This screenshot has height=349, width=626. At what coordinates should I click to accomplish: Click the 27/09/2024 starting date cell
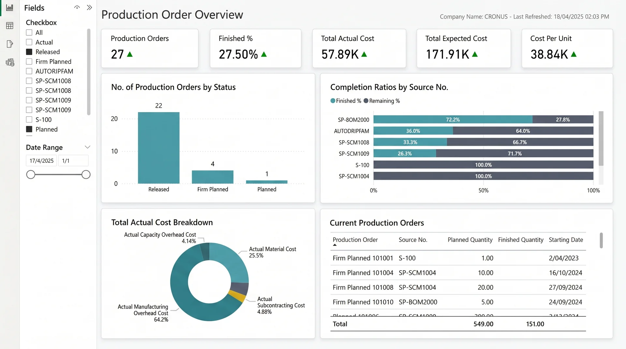pyautogui.click(x=565, y=287)
